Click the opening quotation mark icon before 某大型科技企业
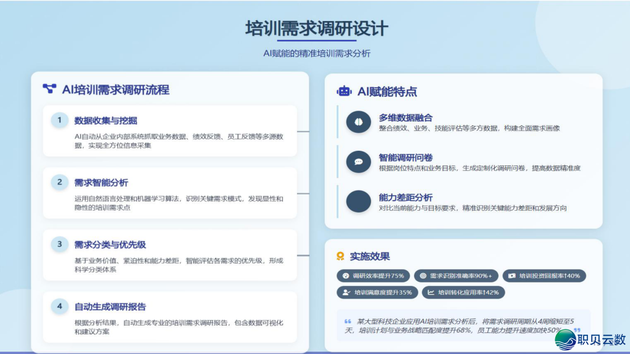 coord(348,321)
